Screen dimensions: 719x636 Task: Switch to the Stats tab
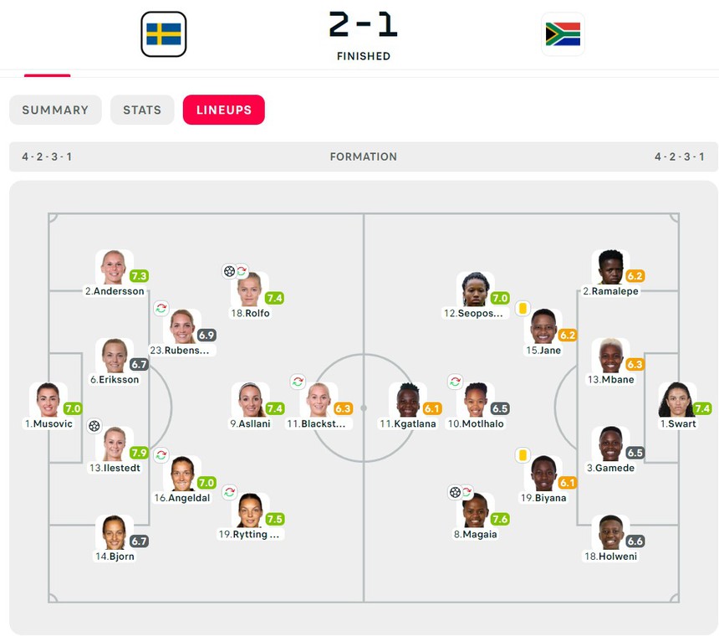142,110
